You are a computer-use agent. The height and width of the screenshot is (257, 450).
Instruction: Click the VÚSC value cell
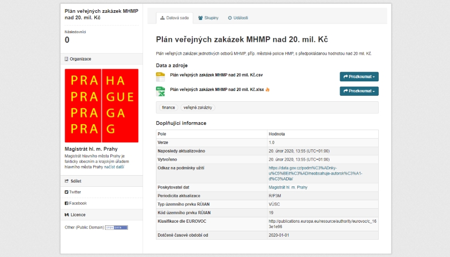[x=274, y=204]
